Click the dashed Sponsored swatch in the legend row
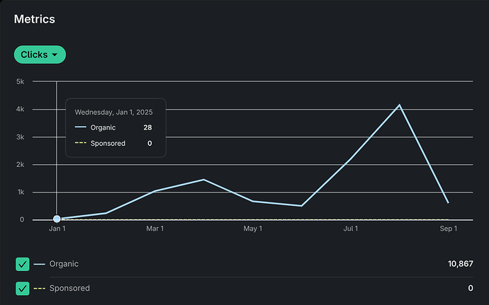The height and width of the screenshot is (305, 489). [x=39, y=288]
